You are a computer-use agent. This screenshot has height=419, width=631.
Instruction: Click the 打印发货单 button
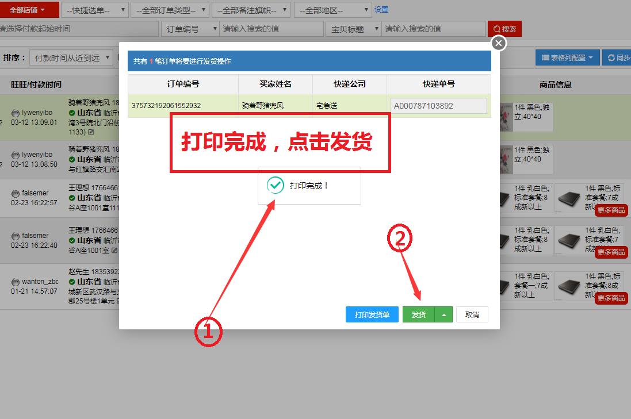(372, 314)
